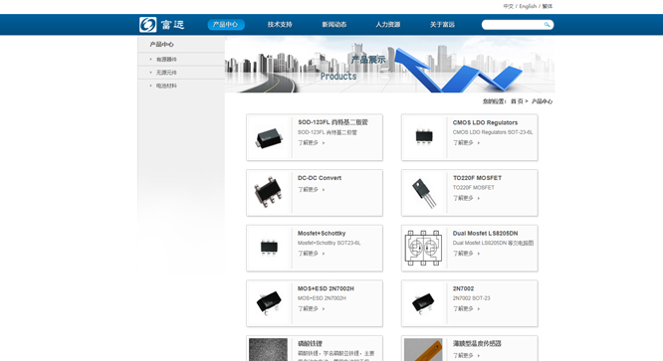
Task: Click the search magnifier icon
Action: click(547, 25)
